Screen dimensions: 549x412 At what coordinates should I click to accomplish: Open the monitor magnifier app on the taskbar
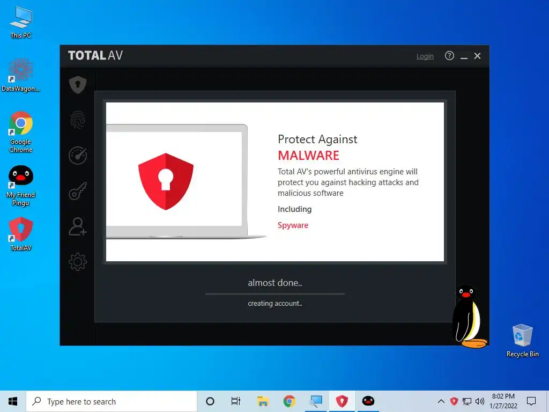click(x=316, y=401)
